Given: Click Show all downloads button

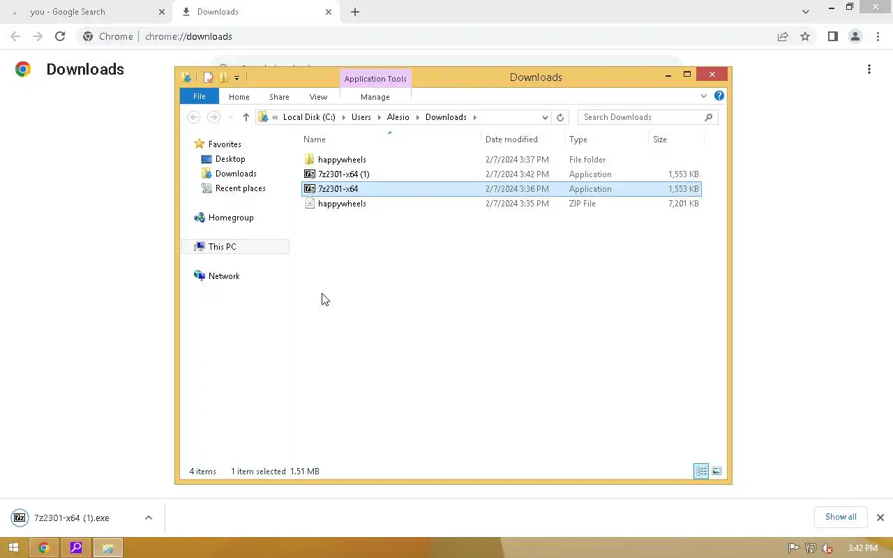Looking at the screenshot, I should pos(841,517).
